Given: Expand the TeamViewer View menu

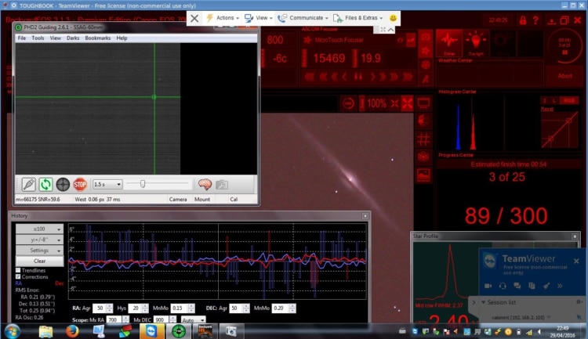Looking at the screenshot, I should (x=258, y=18).
